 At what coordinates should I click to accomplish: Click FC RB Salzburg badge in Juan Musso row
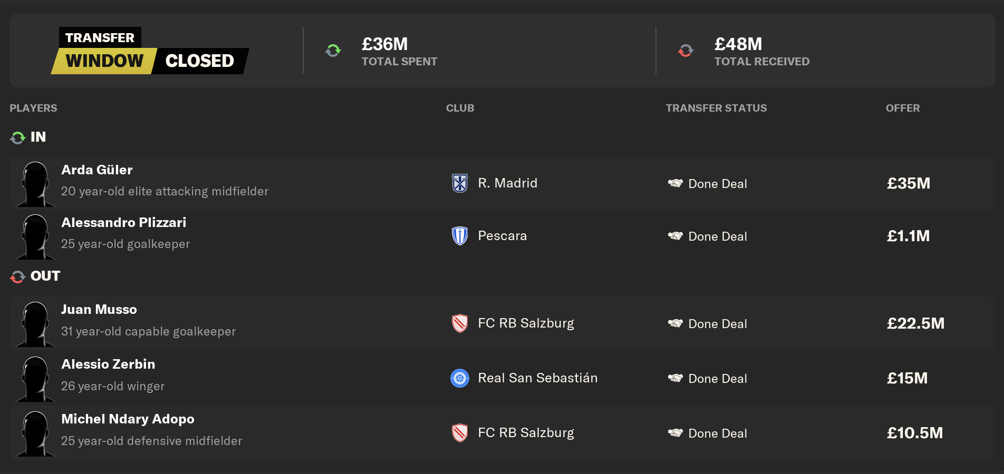point(460,323)
